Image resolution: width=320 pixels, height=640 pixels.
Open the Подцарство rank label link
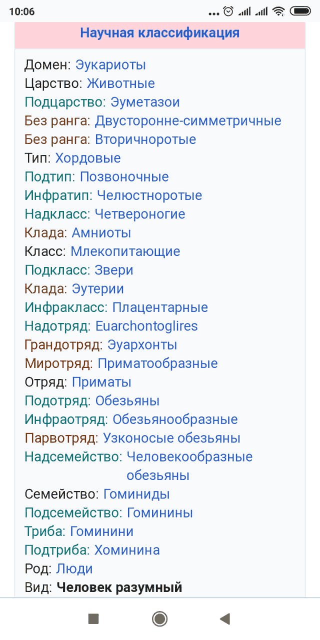65,102
